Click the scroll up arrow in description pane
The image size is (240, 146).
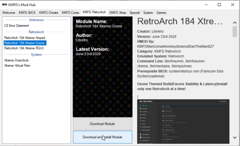(235, 23)
